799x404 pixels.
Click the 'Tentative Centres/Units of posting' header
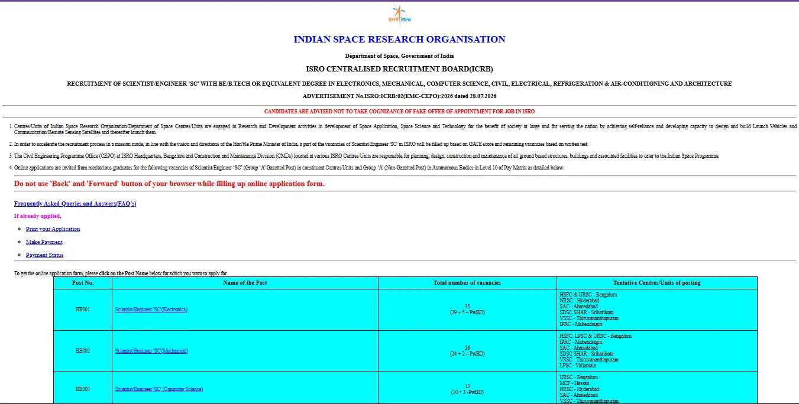coord(657,283)
